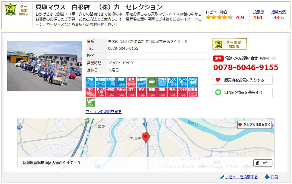Screen dimensions: 292x184
Task: Add shop to favorites via 販売店をお気に入りする
Action: [x=243, y=80]
